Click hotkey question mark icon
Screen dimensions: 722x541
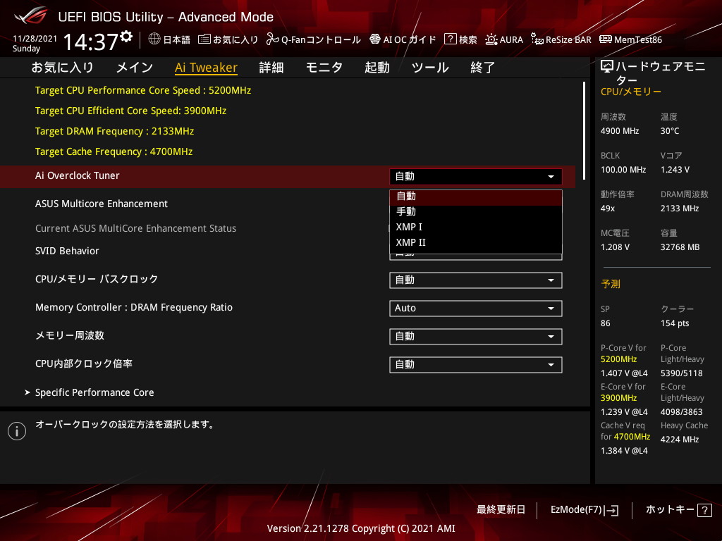coord(704,510)
